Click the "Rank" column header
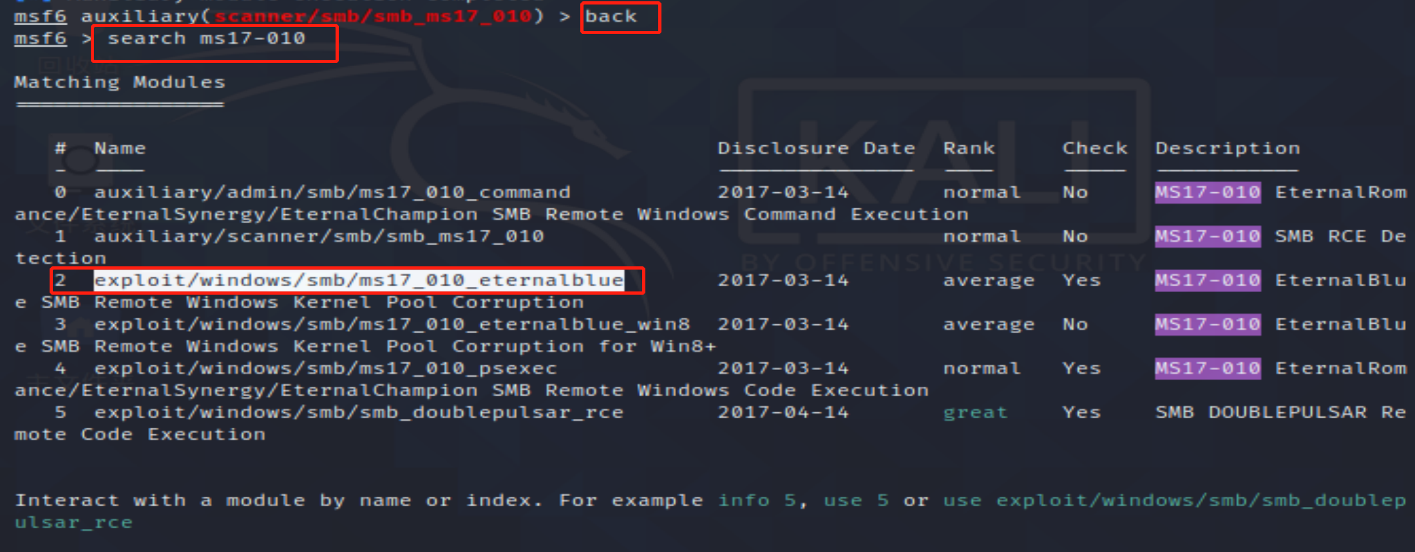 969,149
